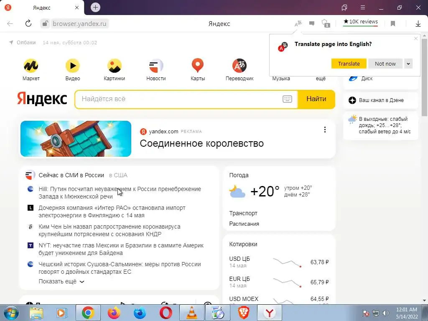Bookmark this page with the bookmark icon
The image size is (428, 321).
point(393,23)
